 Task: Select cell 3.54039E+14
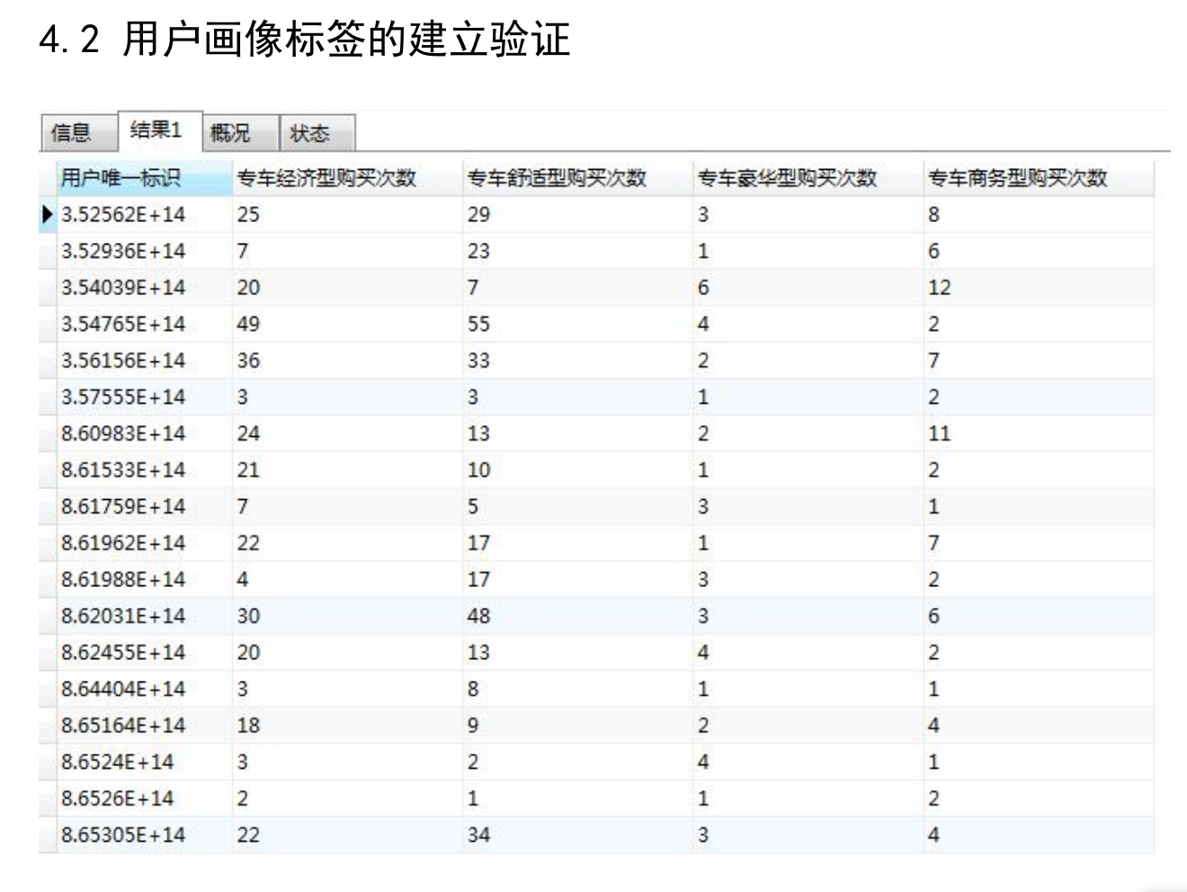144,288
